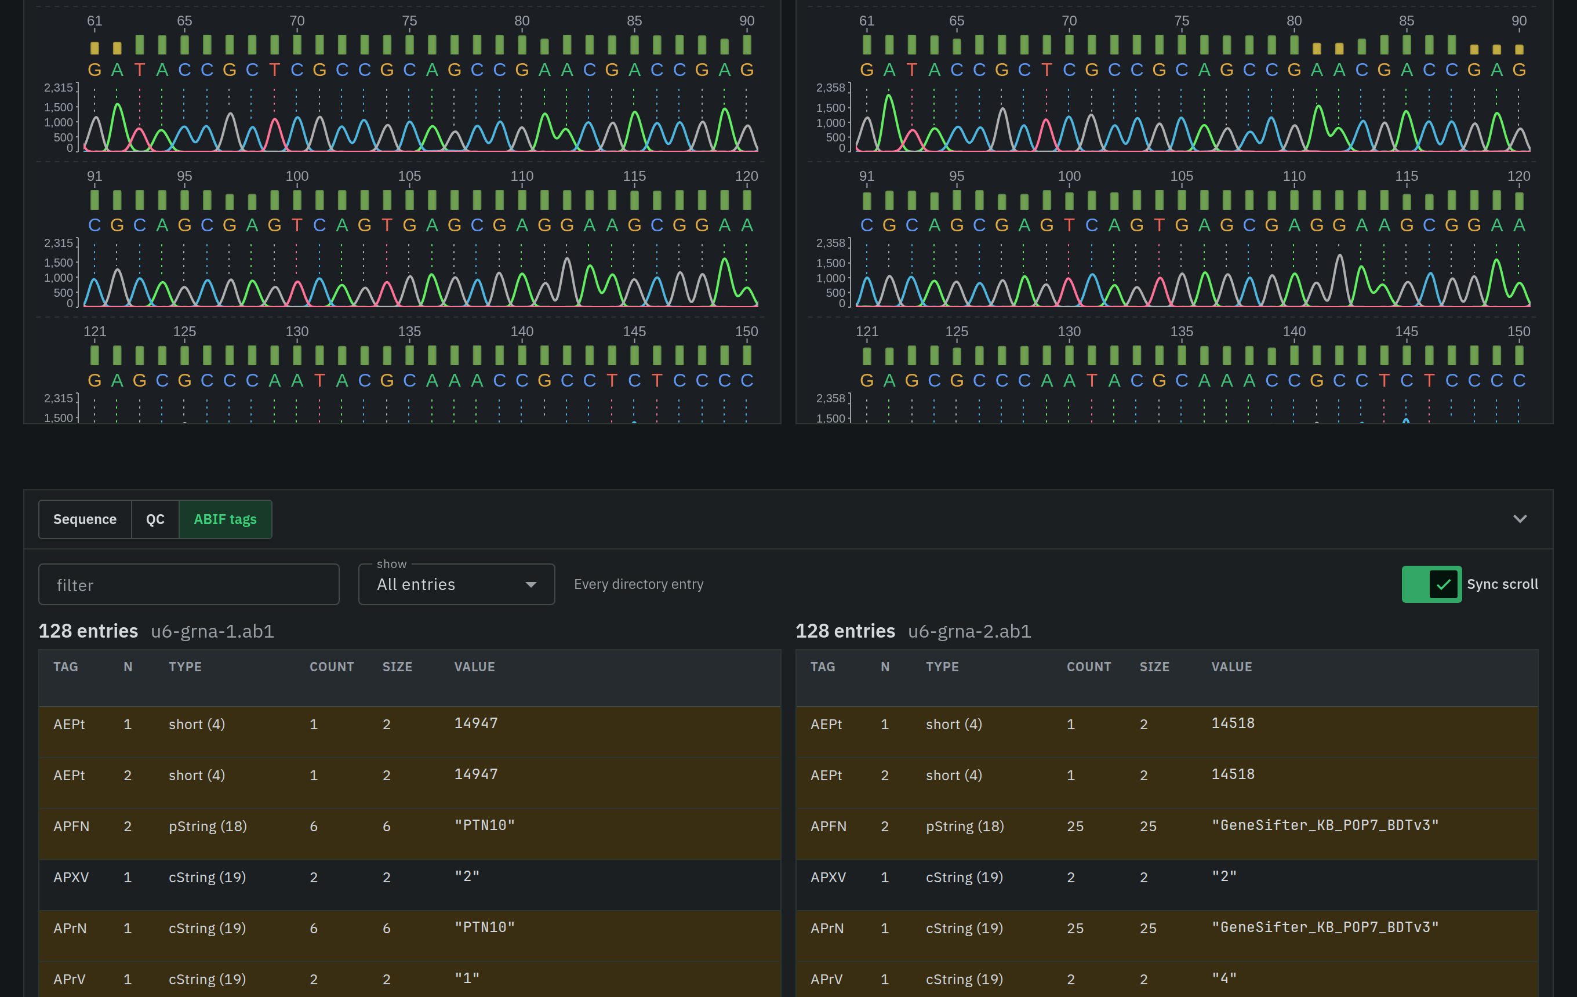The height and width of the screenshot is (997, 1577).
Task: Click the COUNT column header in u6-grna-1 table
Action: (332, 667)
